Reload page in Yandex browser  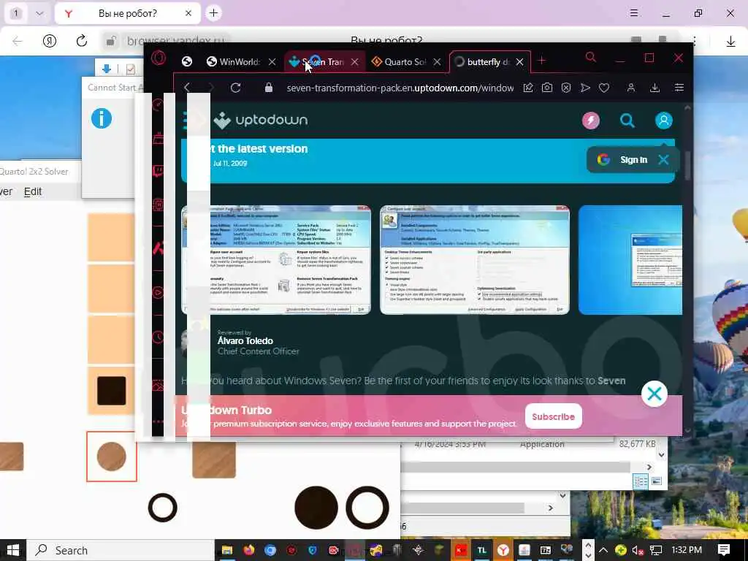point(82,41)
